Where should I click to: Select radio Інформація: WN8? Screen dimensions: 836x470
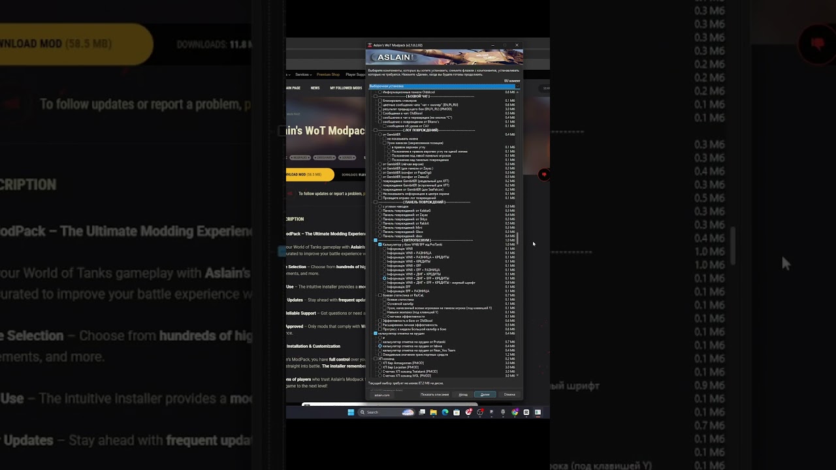[x=385, y=249]
